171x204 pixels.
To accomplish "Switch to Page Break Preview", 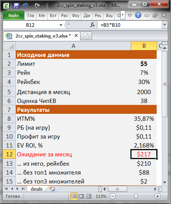I will click(89, 196).
